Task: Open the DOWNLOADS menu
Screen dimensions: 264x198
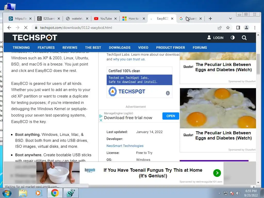Action: [120, 47]
